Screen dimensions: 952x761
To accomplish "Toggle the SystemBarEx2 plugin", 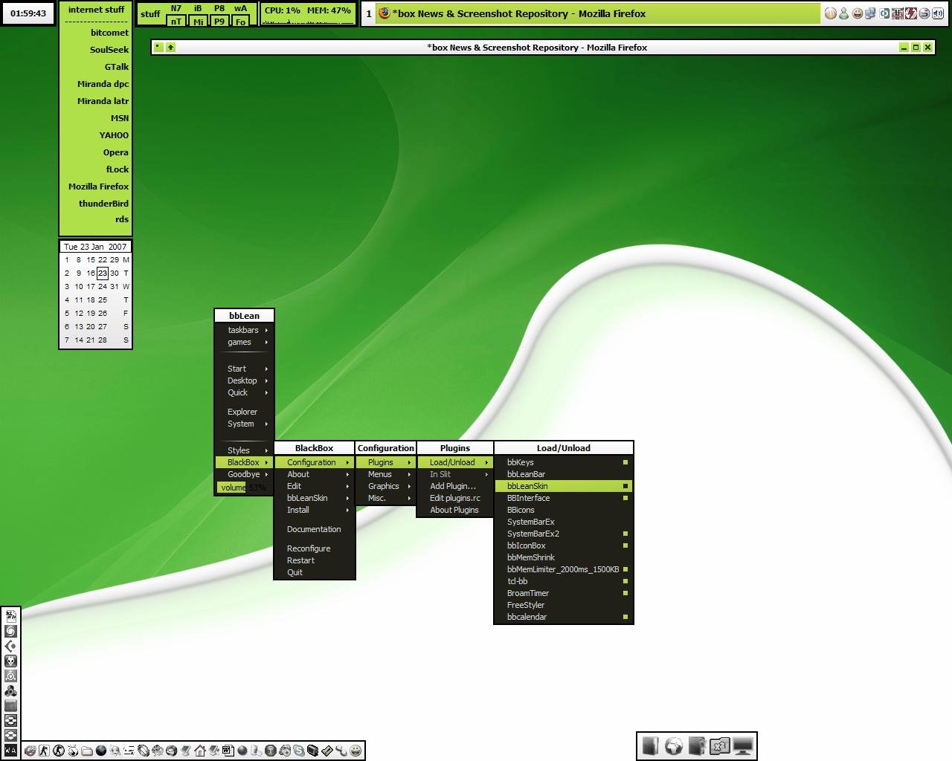I will [x=564, y=534].
